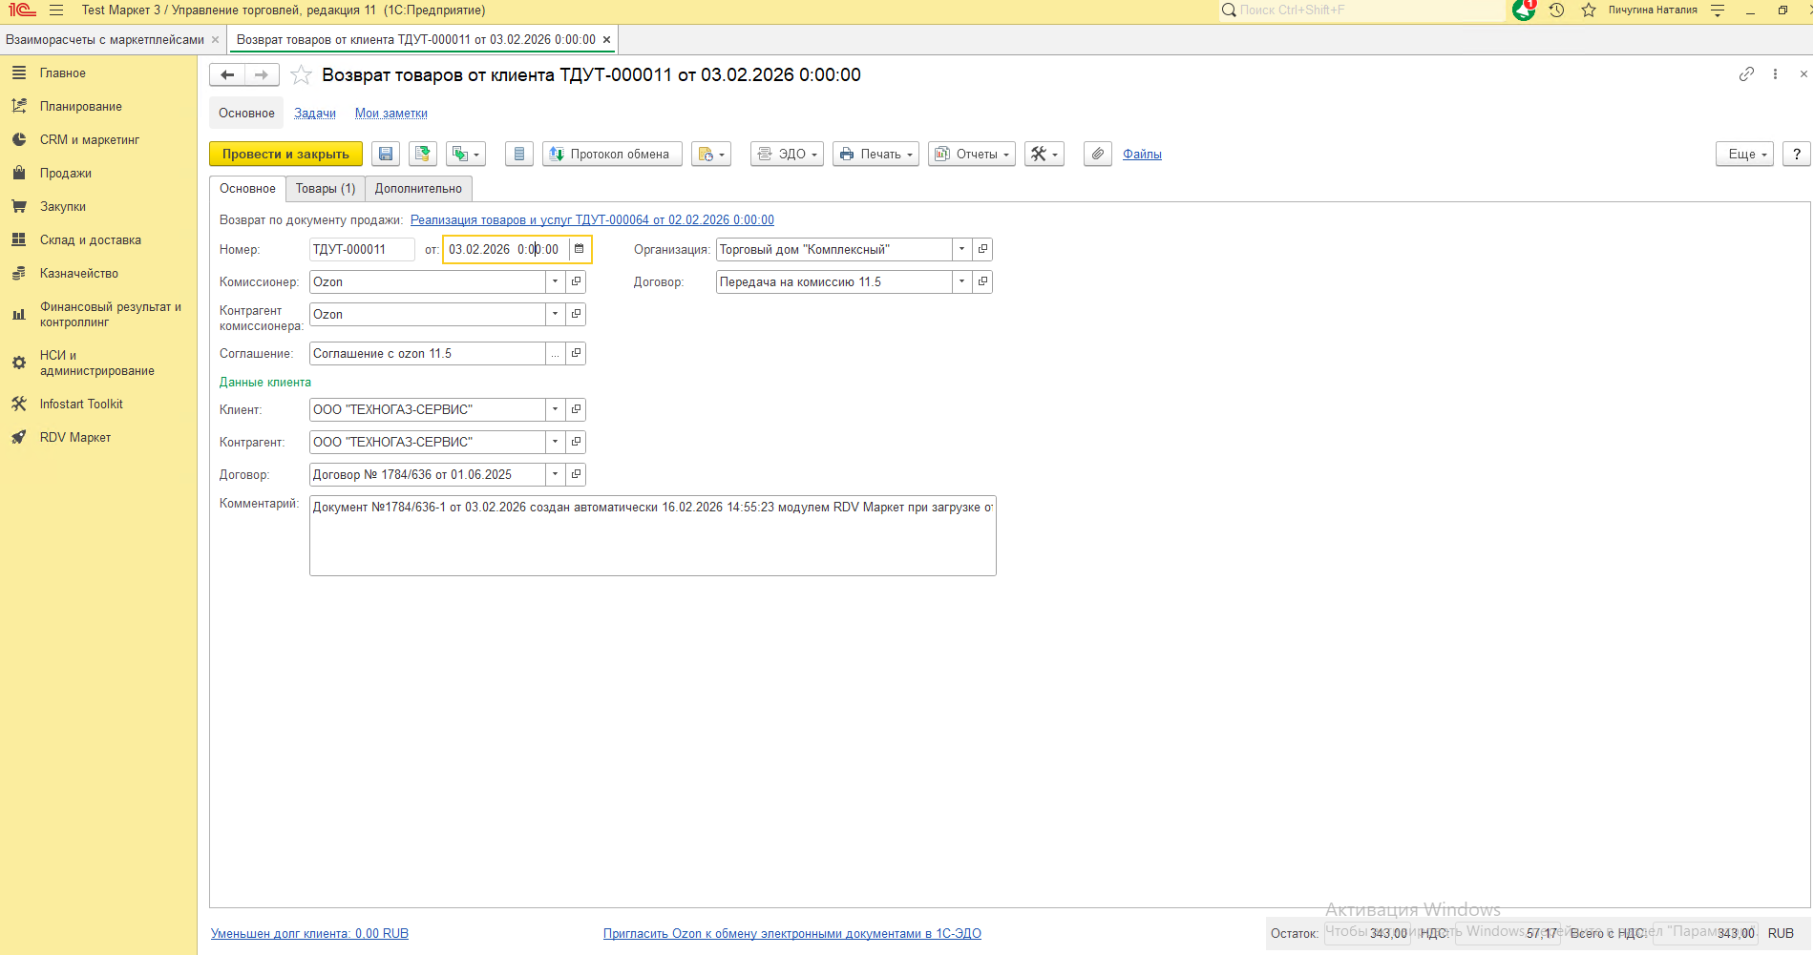1814x955 pixels.
Task: Open the Еще menu
Action: click(x=1744, y=154)
